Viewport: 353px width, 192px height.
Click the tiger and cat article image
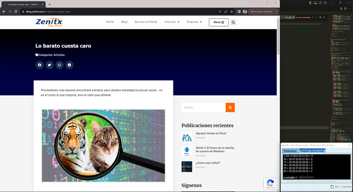tap(103, 146)
